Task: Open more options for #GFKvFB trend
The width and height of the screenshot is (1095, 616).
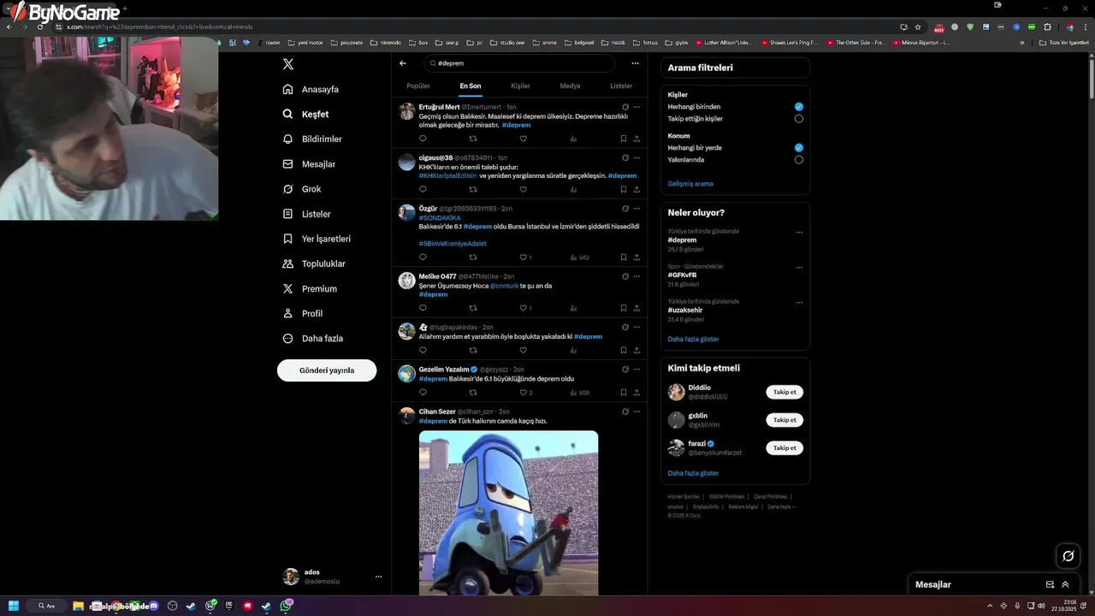Action: (x=799, y=267)
